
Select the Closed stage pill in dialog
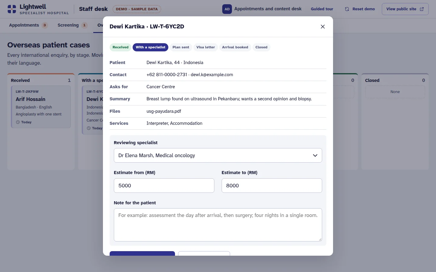[x=261, y=47]
